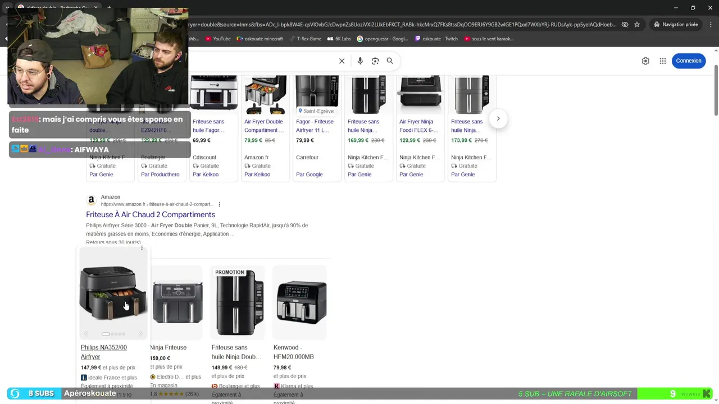Open the oskouate minecraft bookmark
Image resolution: width=719 pixels, height=404 pixels.
(x=261, y=39)
